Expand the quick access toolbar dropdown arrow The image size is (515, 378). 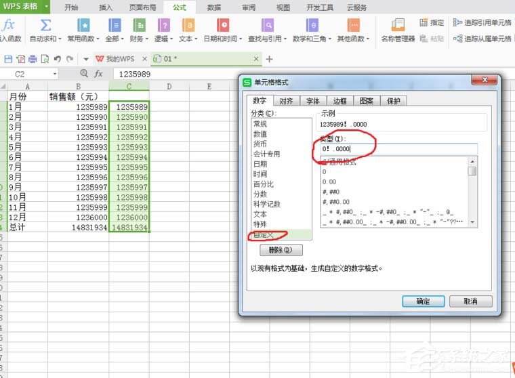click(x=86, y=59)
